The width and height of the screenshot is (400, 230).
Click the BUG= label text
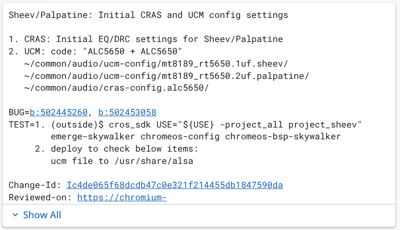[18, 112]
